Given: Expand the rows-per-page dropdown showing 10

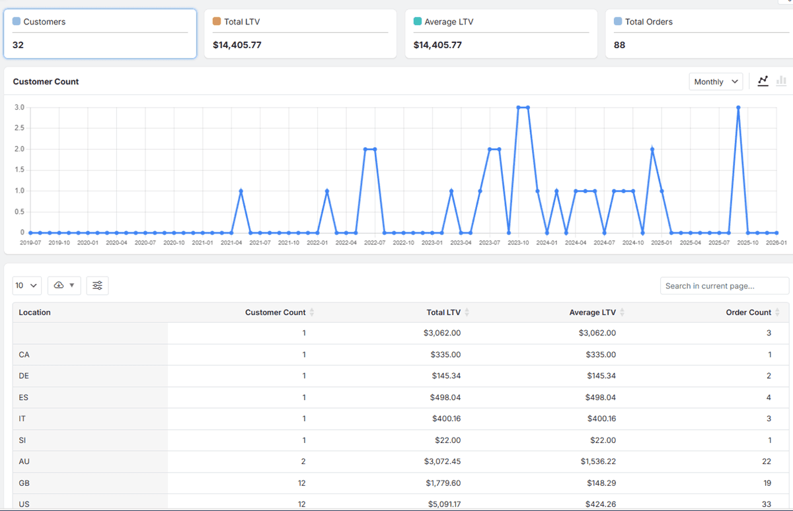Looking at the screenshot, I should click(x=26, y=285).
